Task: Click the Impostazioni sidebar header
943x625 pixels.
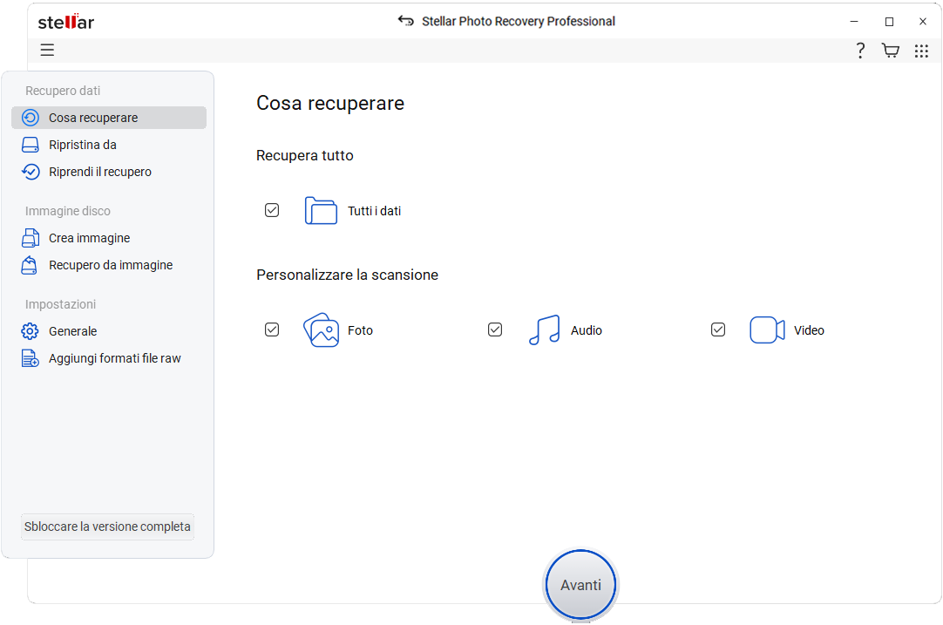Action: [x=60, y=304]
